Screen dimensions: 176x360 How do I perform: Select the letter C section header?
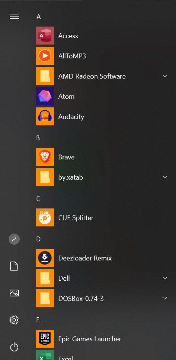coord(38,199)
